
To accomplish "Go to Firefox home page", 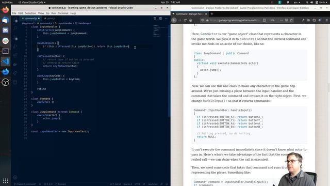I will (x=190, y=20).
